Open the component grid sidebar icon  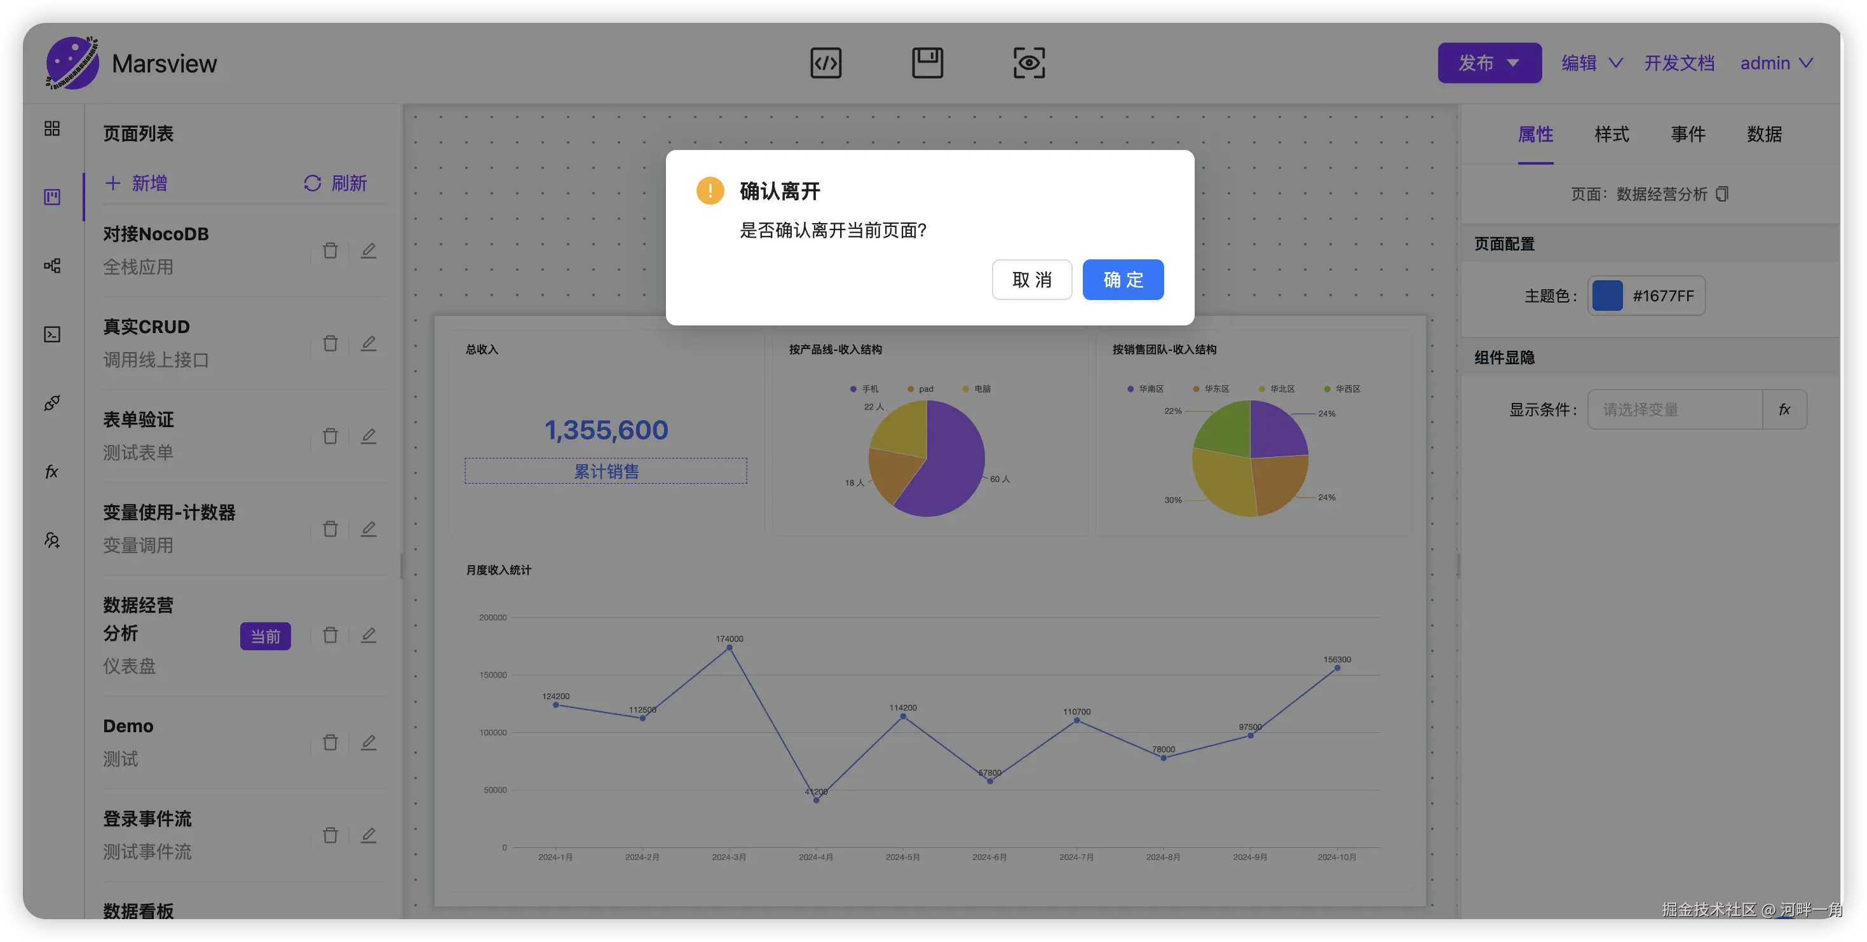(52, 128)
